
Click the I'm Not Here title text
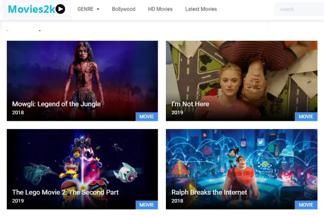pos(190,104)
